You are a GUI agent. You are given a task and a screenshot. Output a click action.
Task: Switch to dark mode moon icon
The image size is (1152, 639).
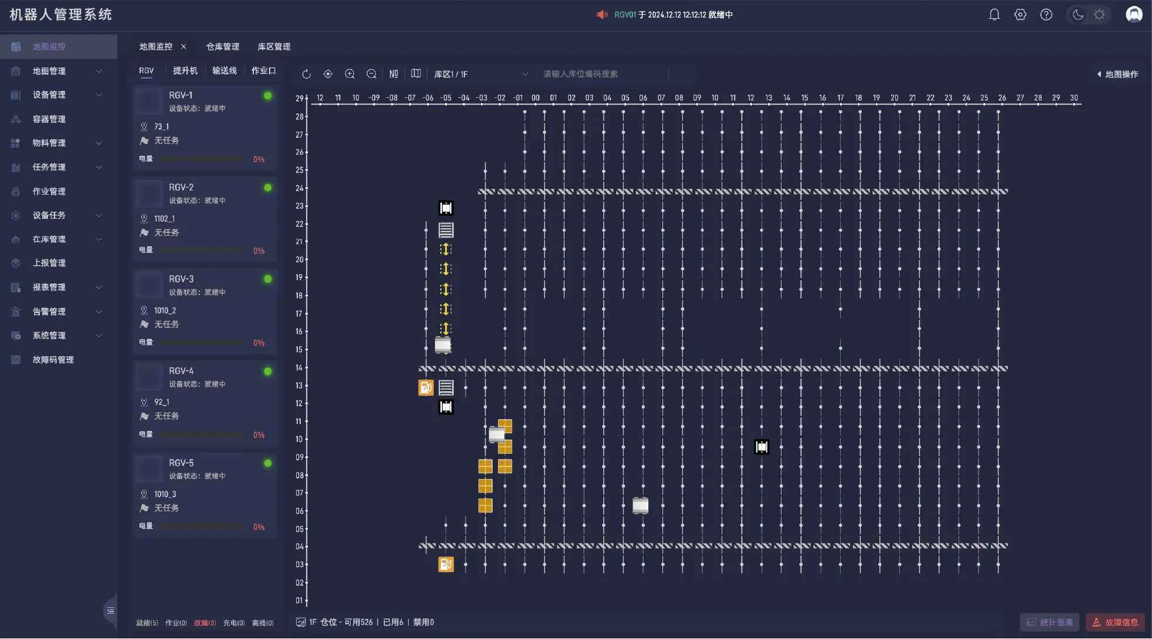[x=1078, y=15]
